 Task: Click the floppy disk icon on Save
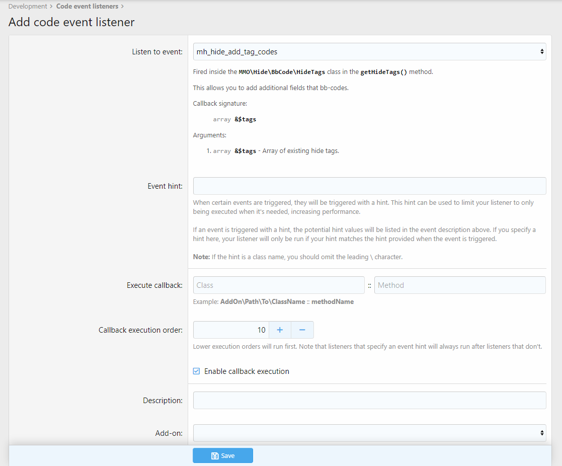point(215,455)
